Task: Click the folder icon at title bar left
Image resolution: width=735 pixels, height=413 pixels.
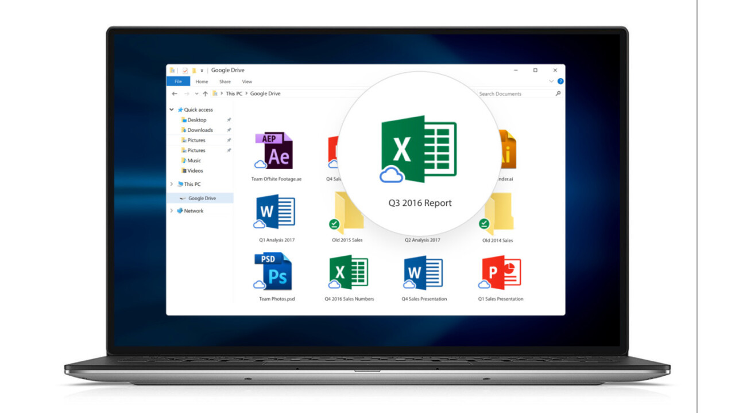Action: click(172, 71)
